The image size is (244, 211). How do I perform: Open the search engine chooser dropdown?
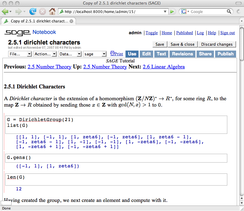(188, 12)
